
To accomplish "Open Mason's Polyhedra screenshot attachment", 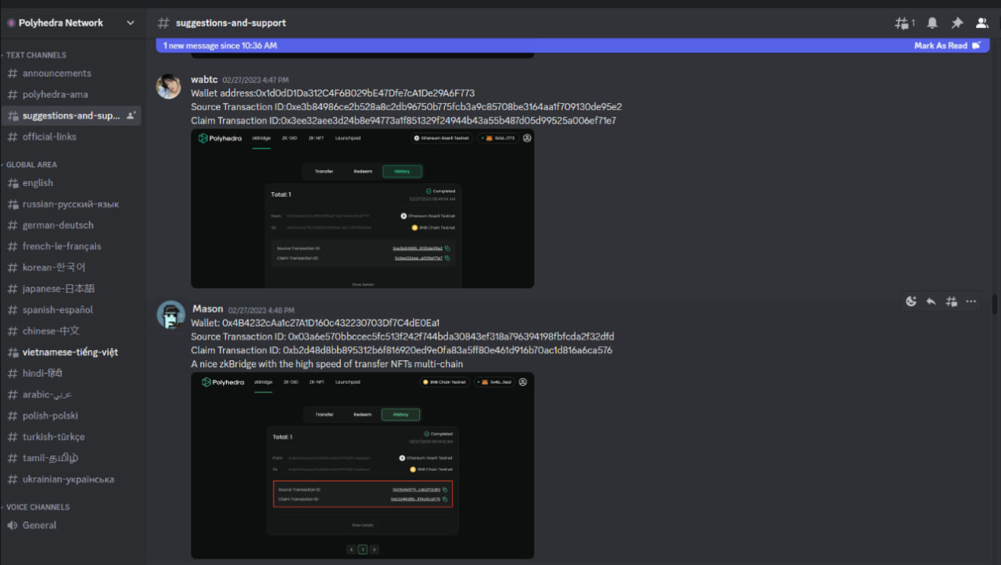I will [362, 465].
